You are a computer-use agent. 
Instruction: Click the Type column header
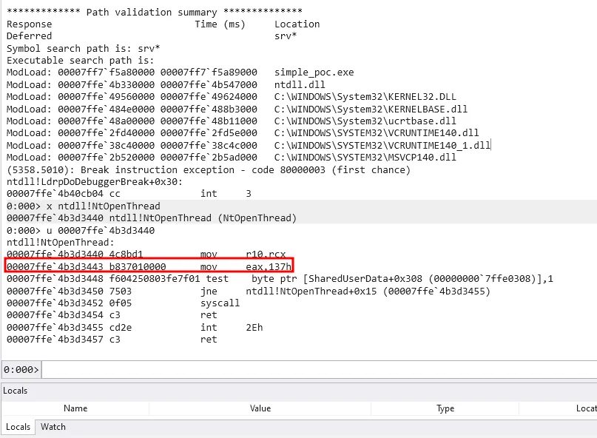[x=445, y=408]
